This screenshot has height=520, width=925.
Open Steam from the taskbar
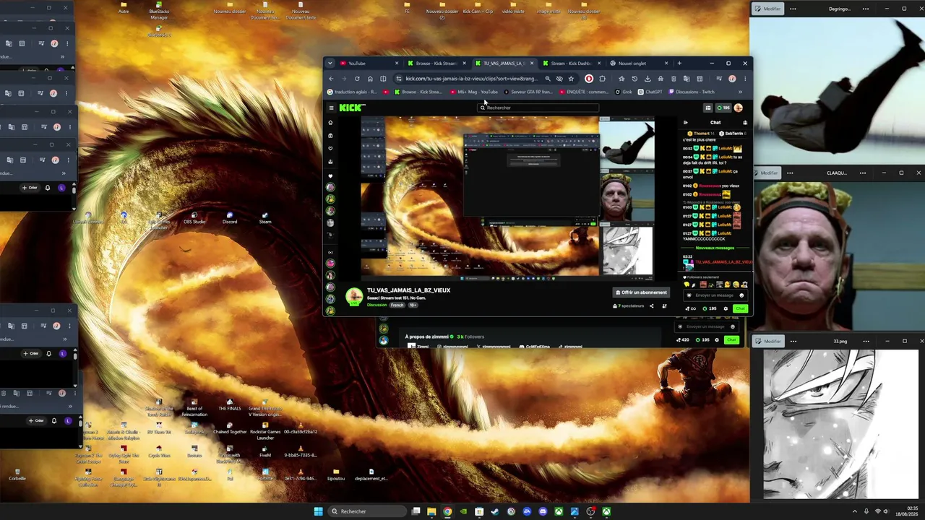pos(495,511)
